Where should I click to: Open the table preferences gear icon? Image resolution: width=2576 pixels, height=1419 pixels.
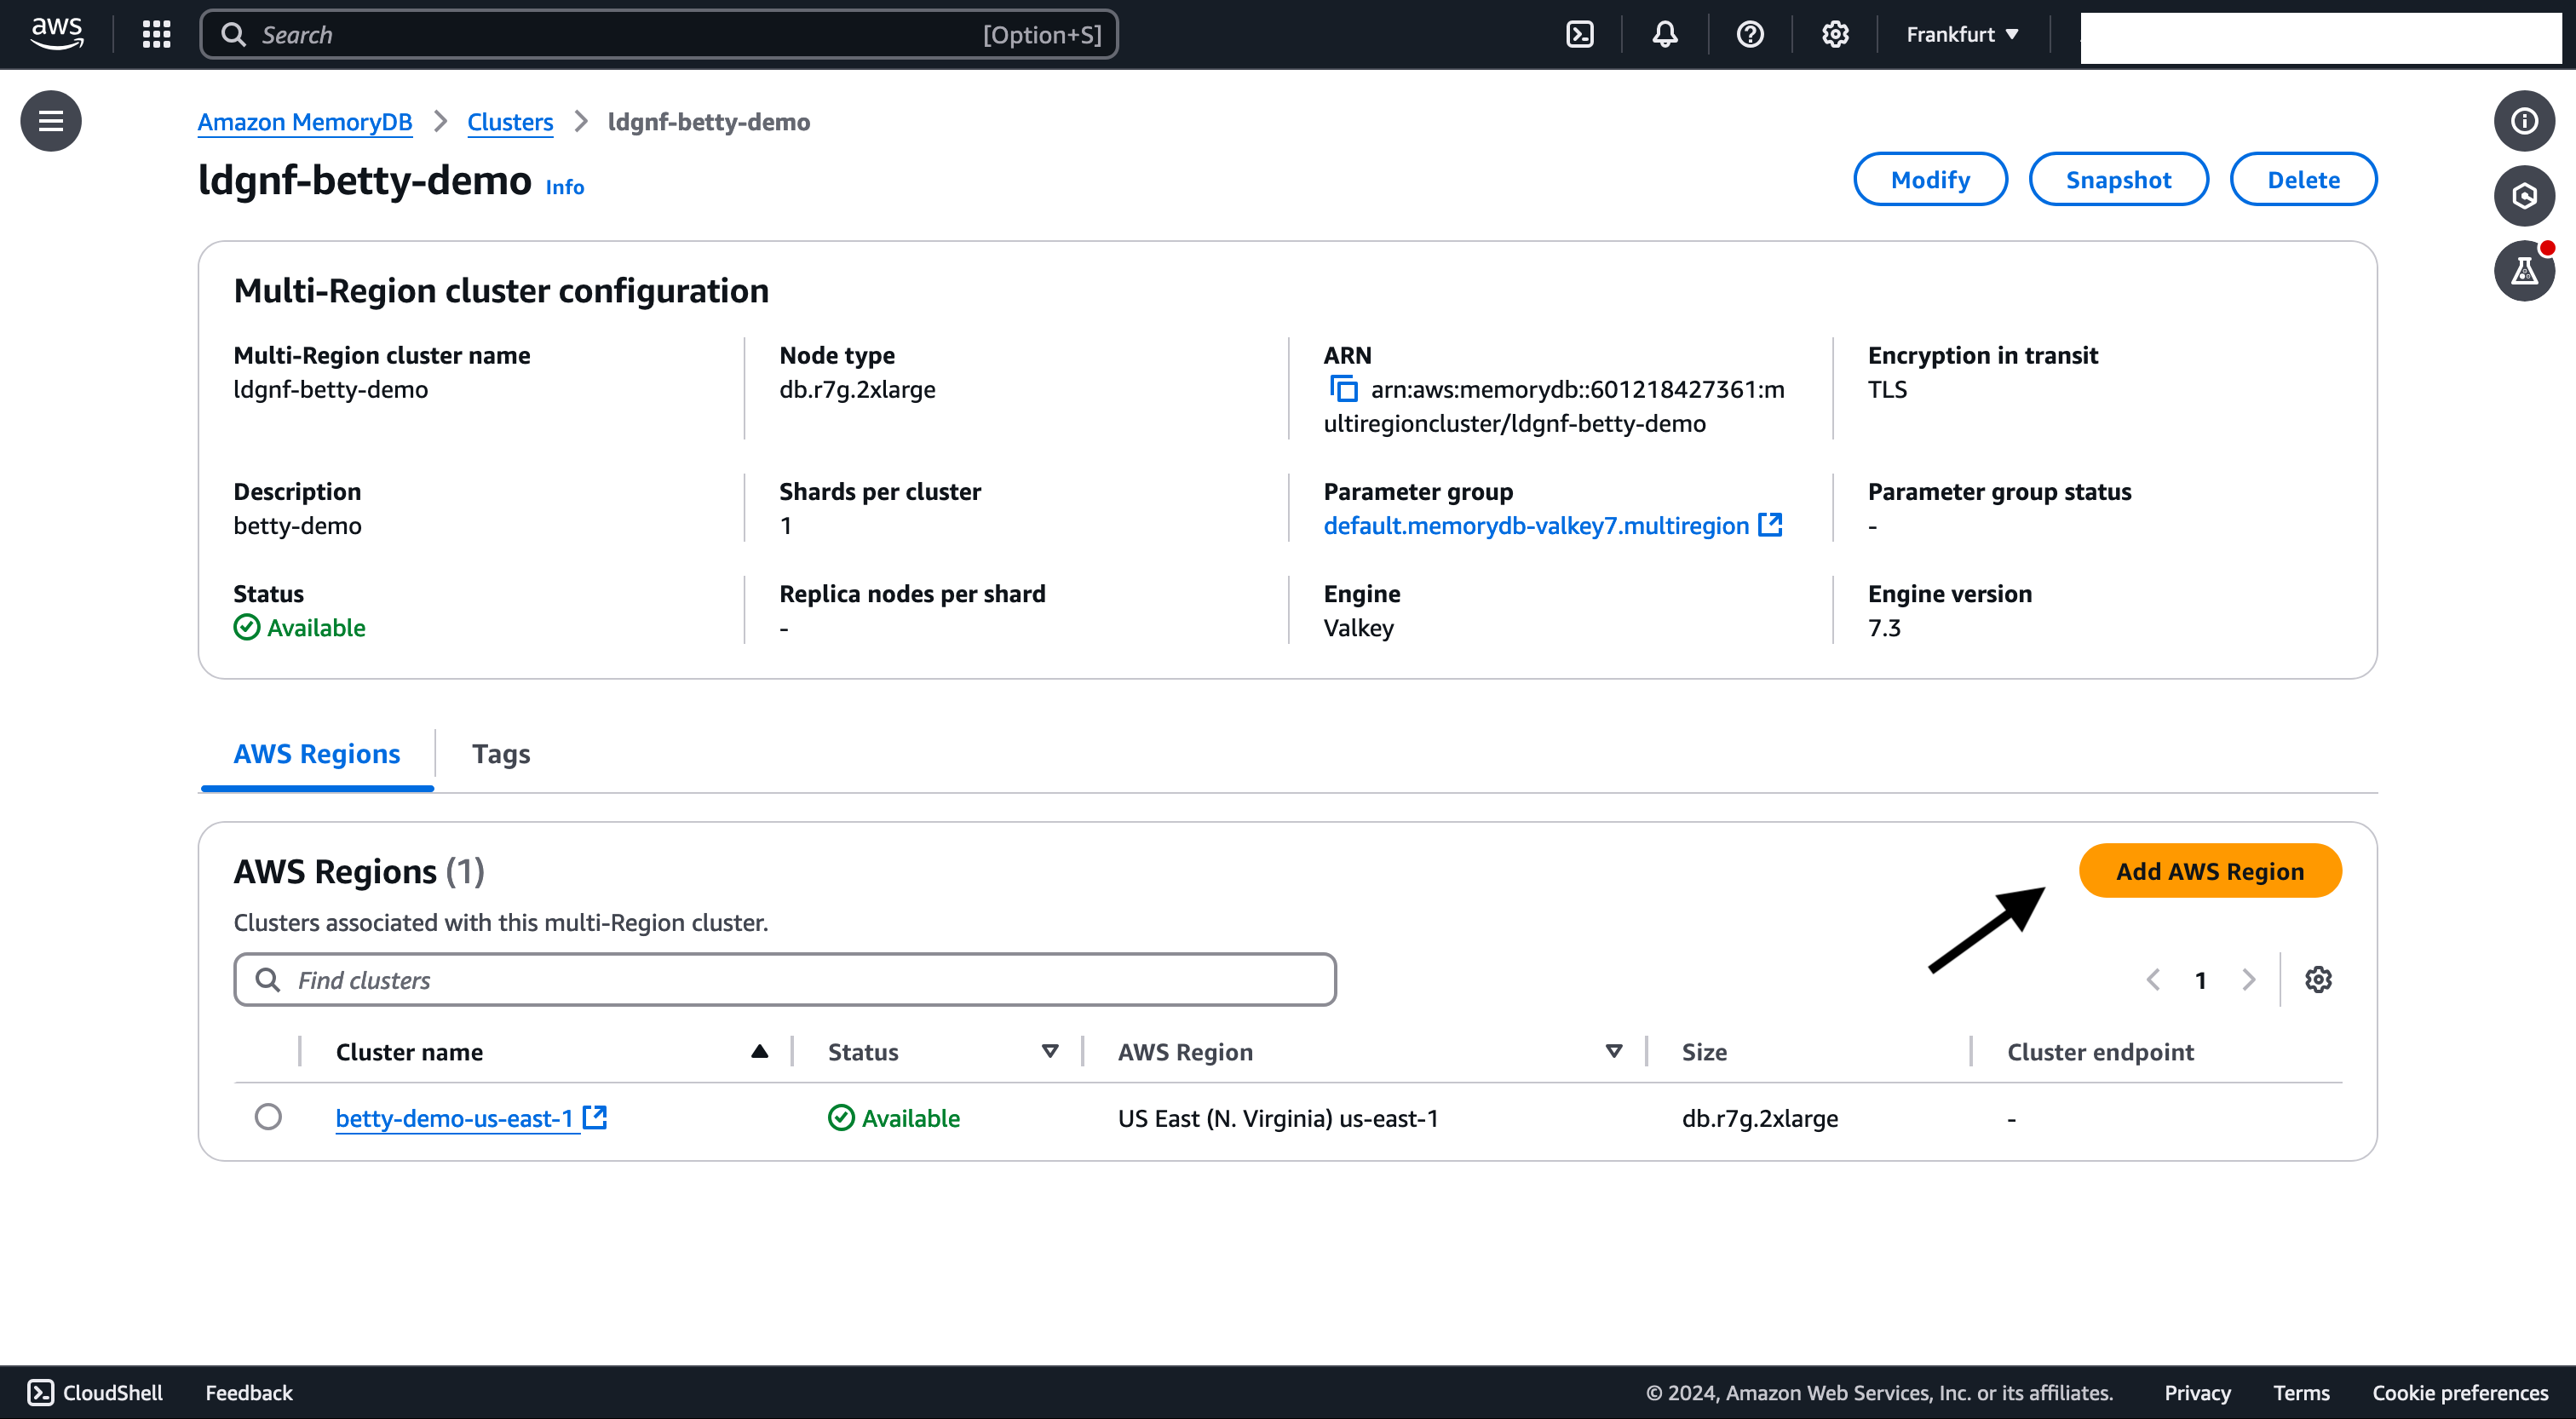[x=2317, y=979]
